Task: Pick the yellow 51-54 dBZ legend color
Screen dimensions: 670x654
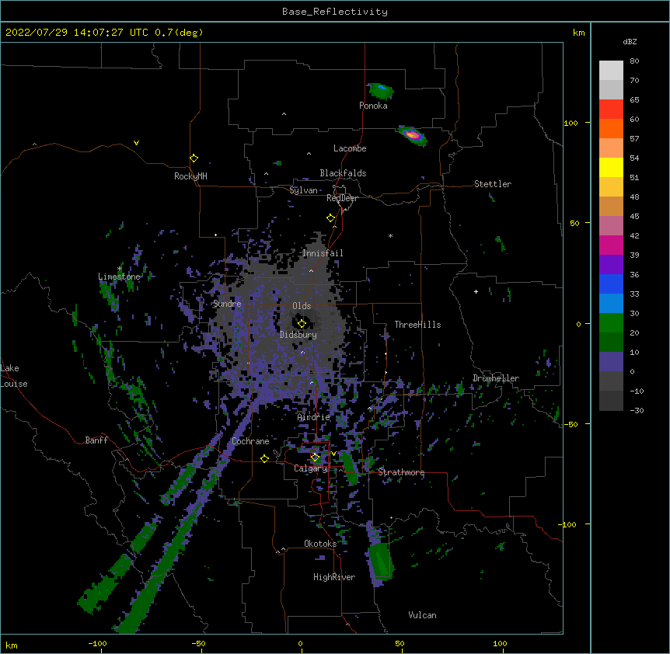Action: click(611, 167)
